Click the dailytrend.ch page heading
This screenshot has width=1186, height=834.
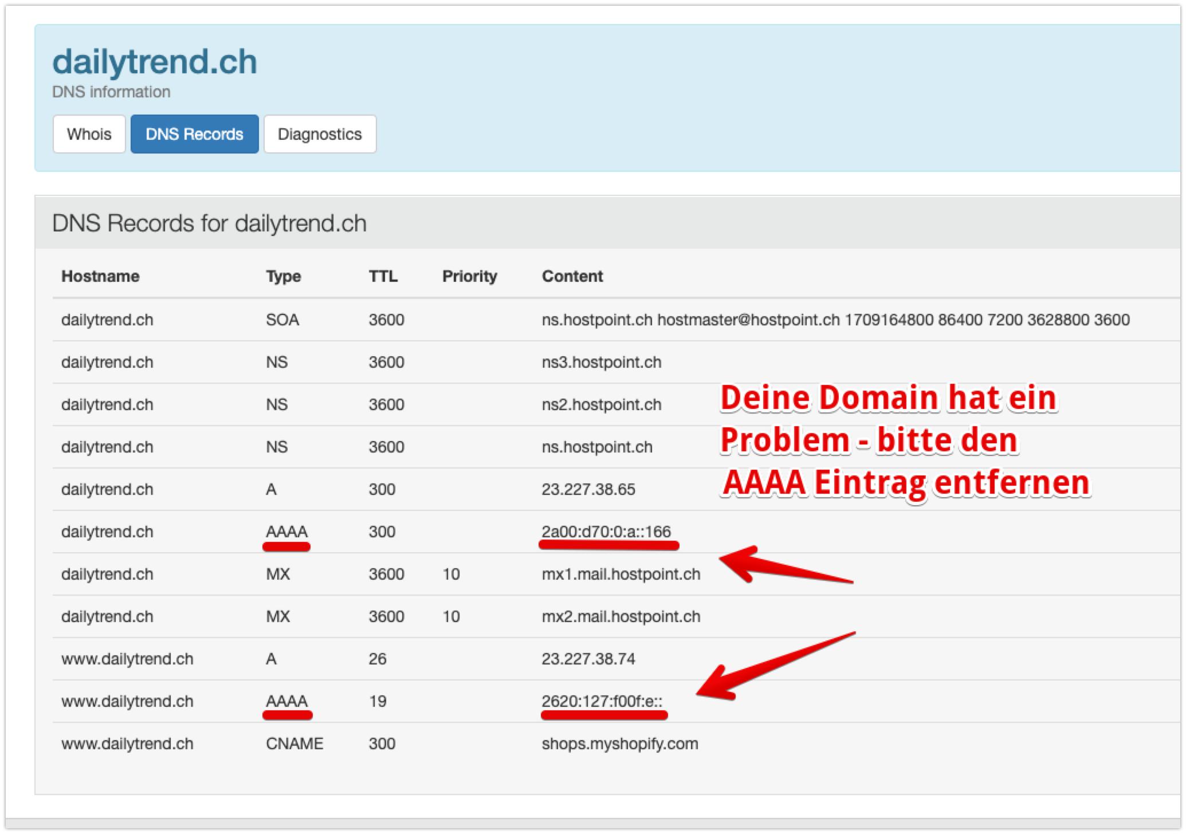pos(154,62)
